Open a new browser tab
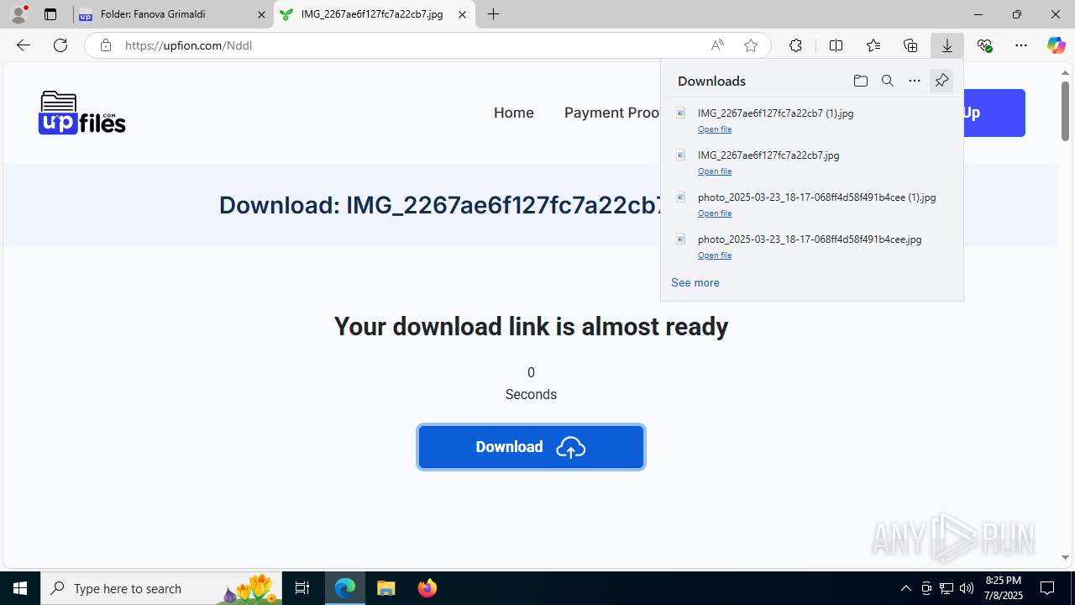This screenshot has height=605, width=1075. pos(494,14)
